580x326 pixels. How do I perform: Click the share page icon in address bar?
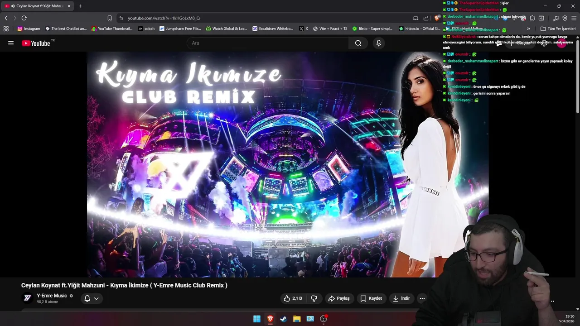[x=426, y=18]
